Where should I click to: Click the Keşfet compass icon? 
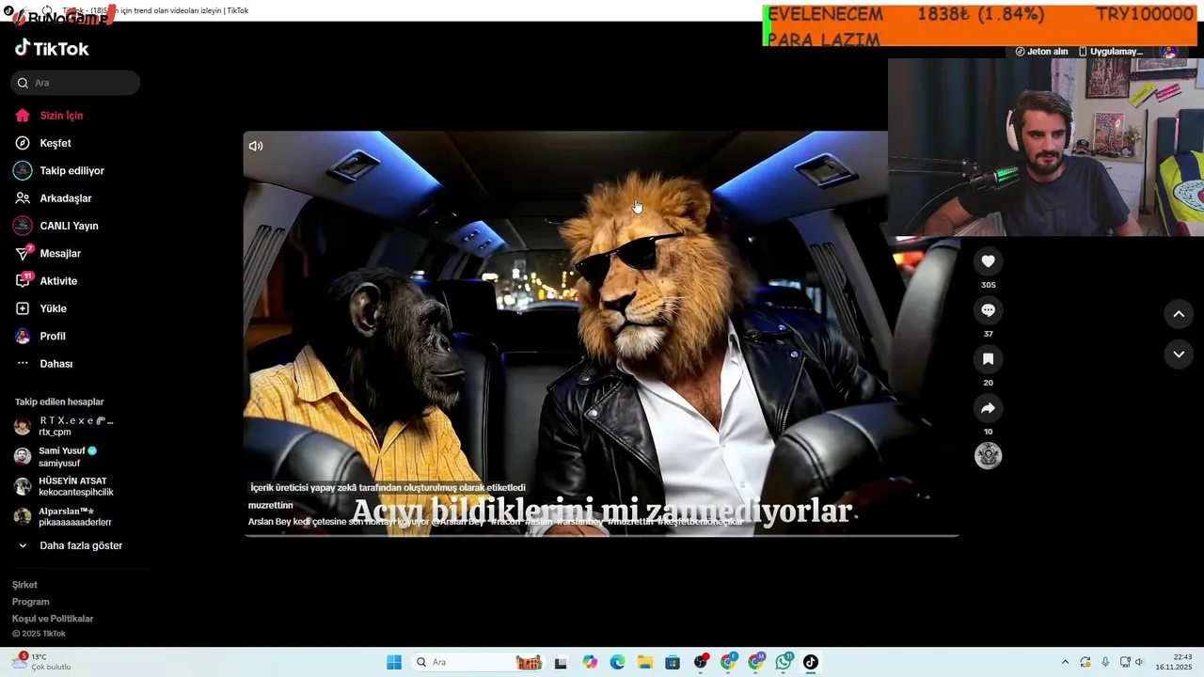23,143
